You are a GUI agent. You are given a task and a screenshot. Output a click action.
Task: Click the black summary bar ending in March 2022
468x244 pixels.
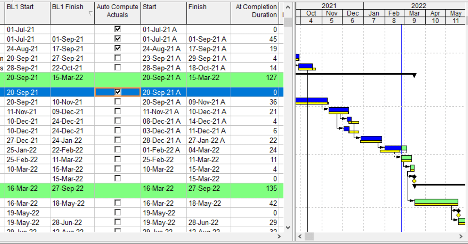click(356, 74)
